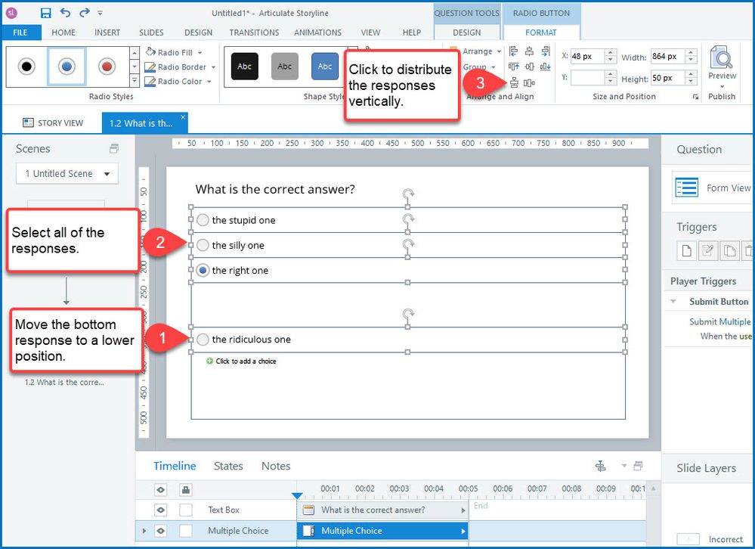Open Form View icon in Question panel
The height and width of the screenshot is (549, 755).
click(687, 187)
